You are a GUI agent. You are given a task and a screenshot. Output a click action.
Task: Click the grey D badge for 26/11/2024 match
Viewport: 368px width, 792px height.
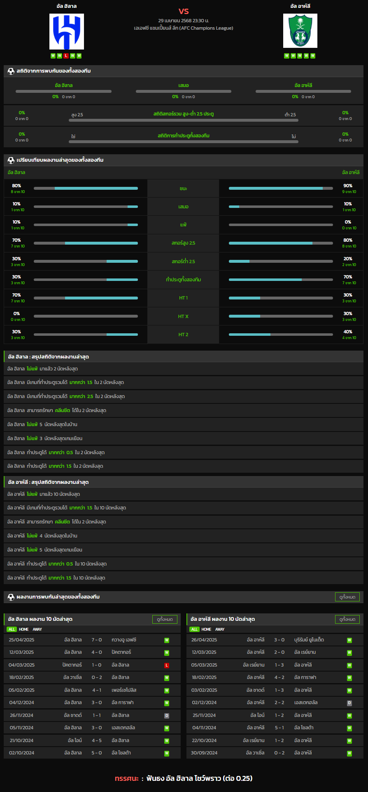tap(167, 716)
